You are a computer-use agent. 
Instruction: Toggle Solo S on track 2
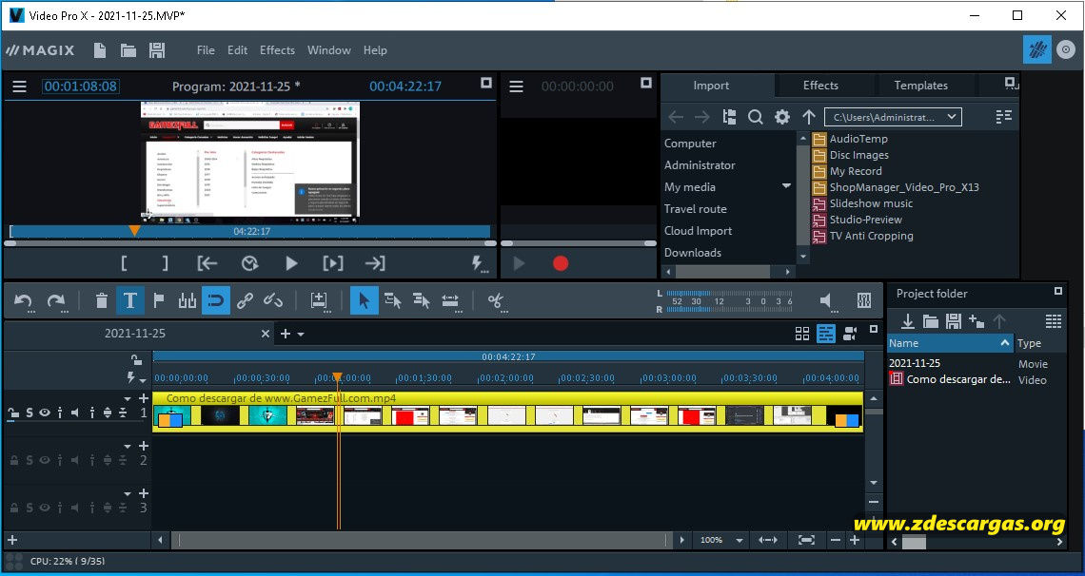tap(30, 460)
